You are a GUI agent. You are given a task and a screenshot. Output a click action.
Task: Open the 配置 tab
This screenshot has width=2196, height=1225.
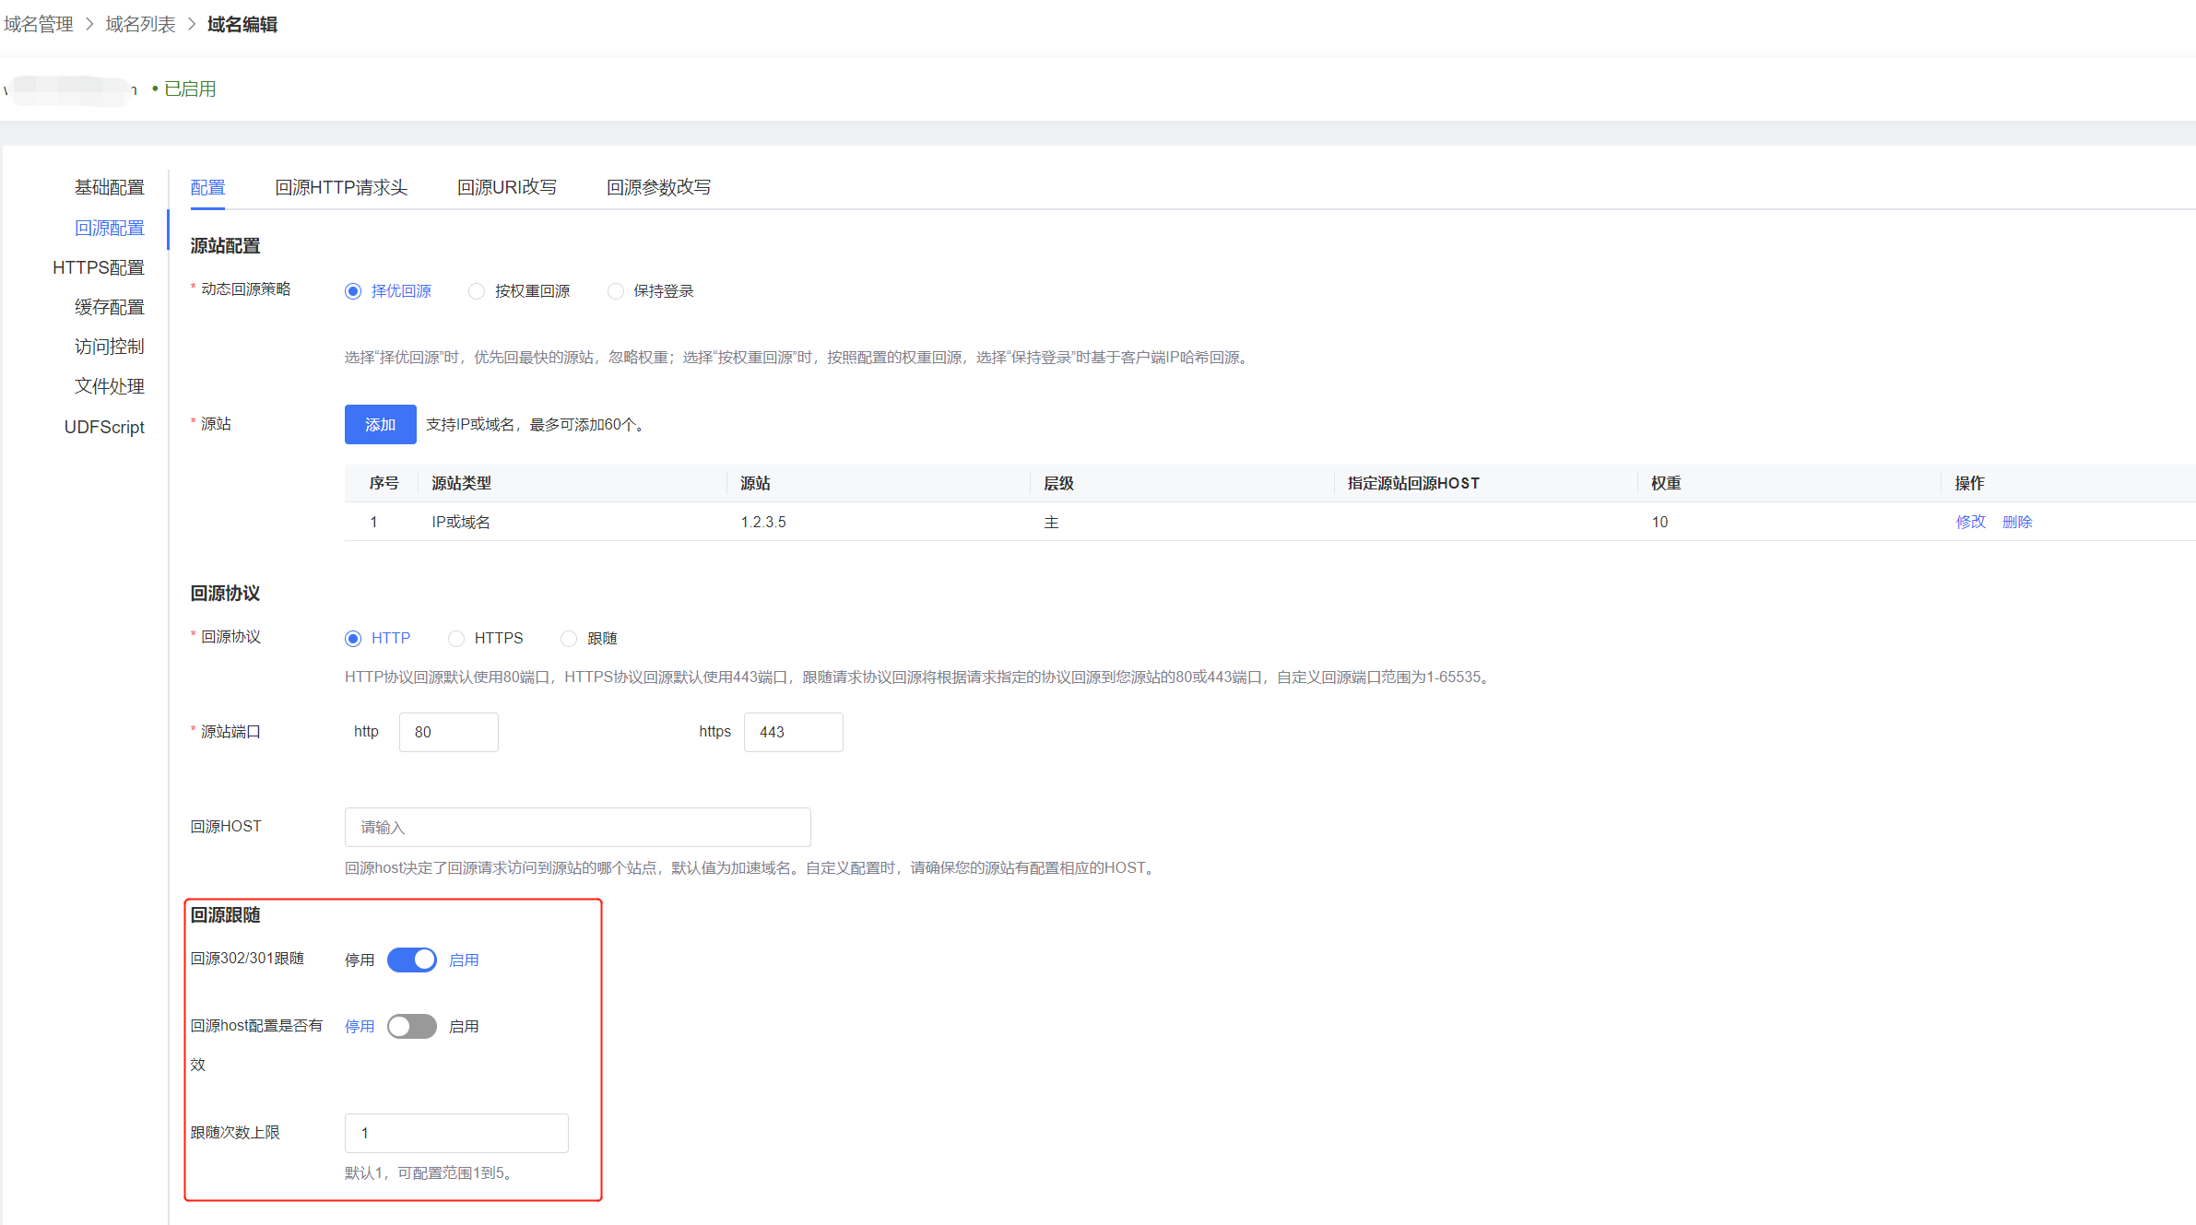tap(207, 187)
